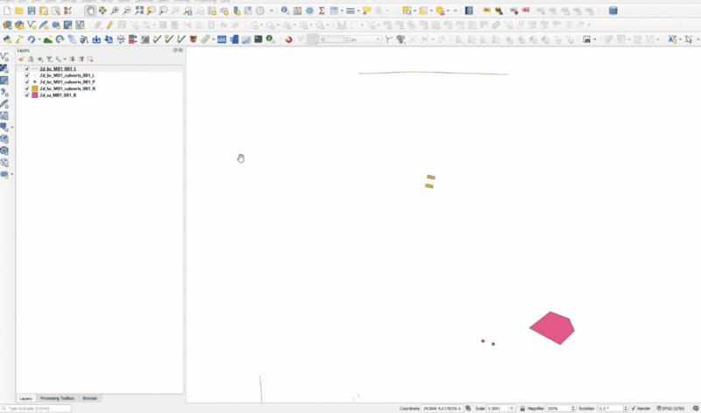The image size is (701, 413).
Task: Click the Open Project folder icon
Action: point(19,10)
